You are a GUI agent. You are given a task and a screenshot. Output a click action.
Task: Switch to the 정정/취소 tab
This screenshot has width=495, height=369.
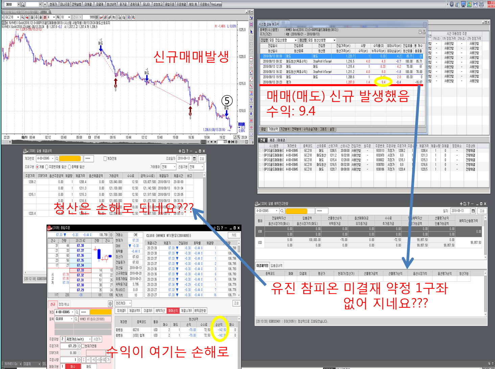click(64, 304)
